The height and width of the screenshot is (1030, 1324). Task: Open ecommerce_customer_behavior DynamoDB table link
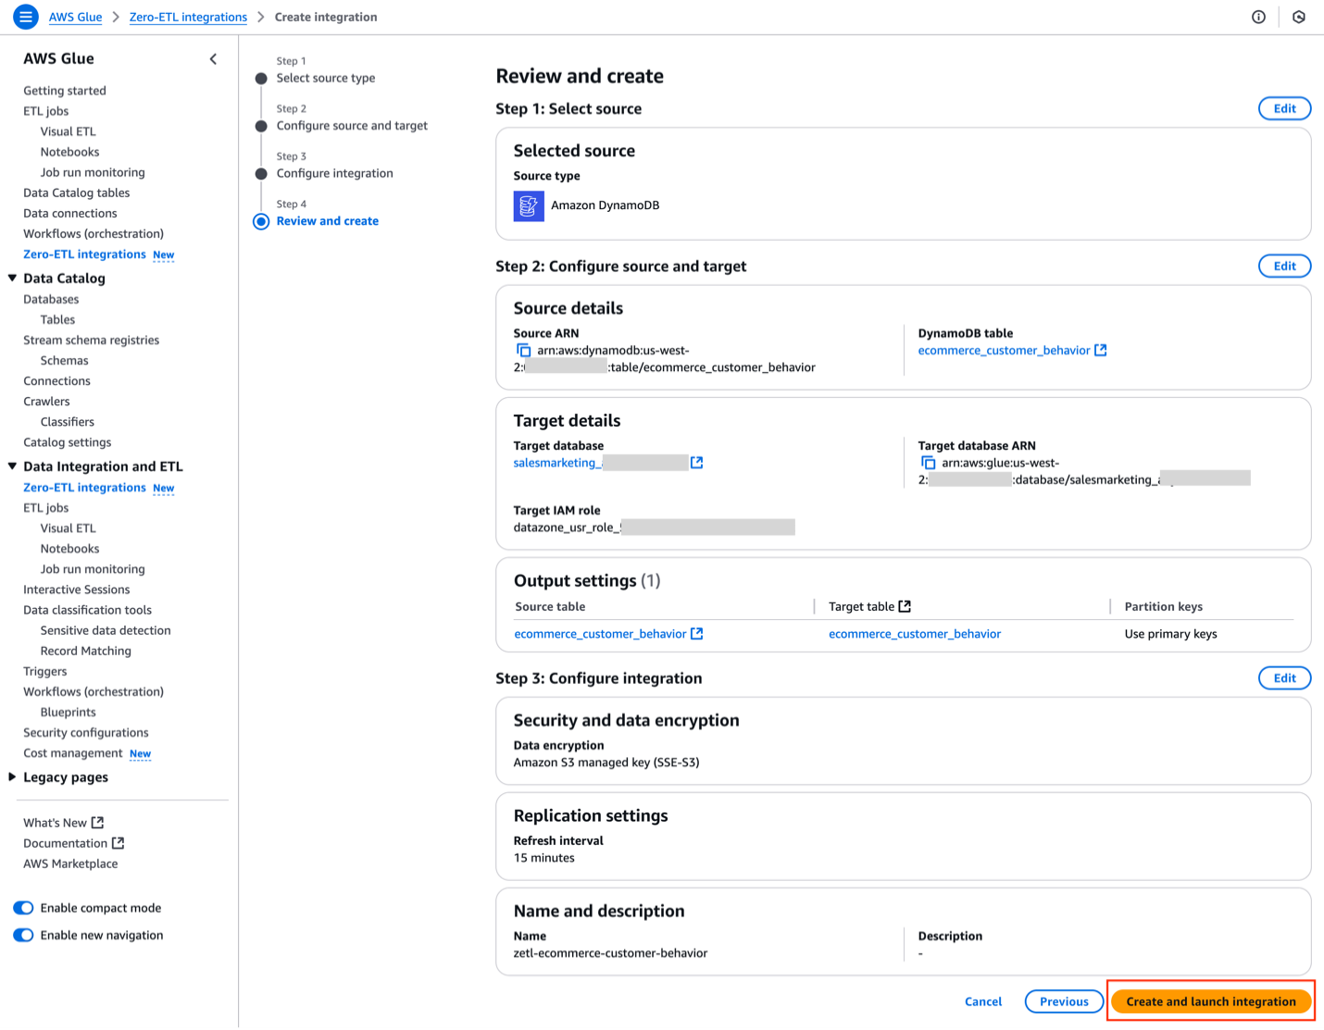[1004, 351]
